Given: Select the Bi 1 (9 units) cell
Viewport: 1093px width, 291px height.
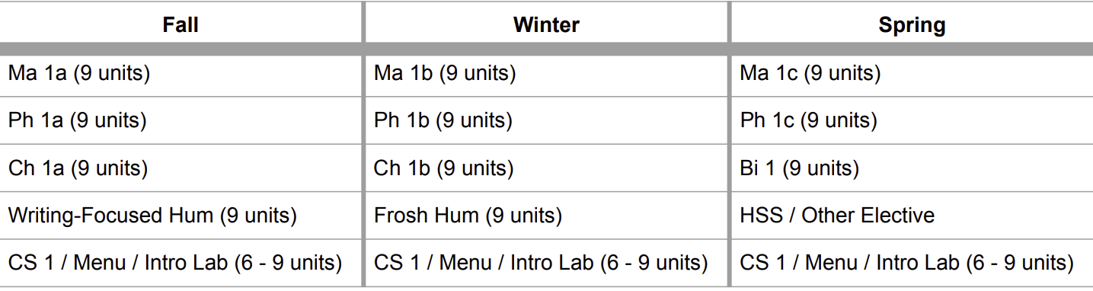Looking at the screenshot, I should pos(912,168).
